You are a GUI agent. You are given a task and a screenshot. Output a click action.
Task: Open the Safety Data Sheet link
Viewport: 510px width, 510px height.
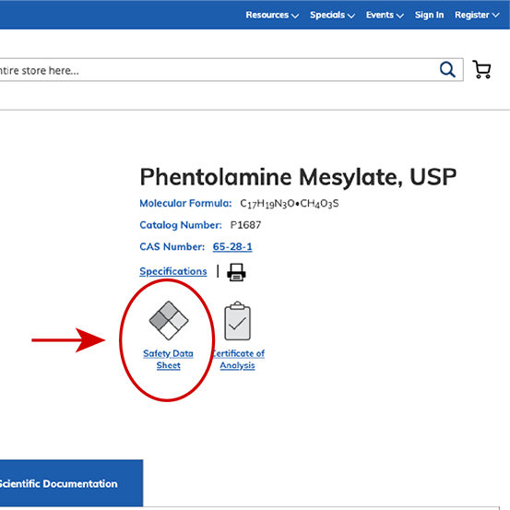coord(168,359)
